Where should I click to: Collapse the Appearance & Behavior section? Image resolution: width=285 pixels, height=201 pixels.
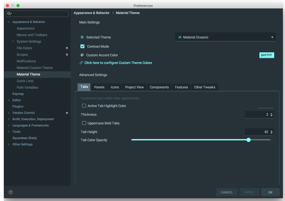click(x=9, y=22)
